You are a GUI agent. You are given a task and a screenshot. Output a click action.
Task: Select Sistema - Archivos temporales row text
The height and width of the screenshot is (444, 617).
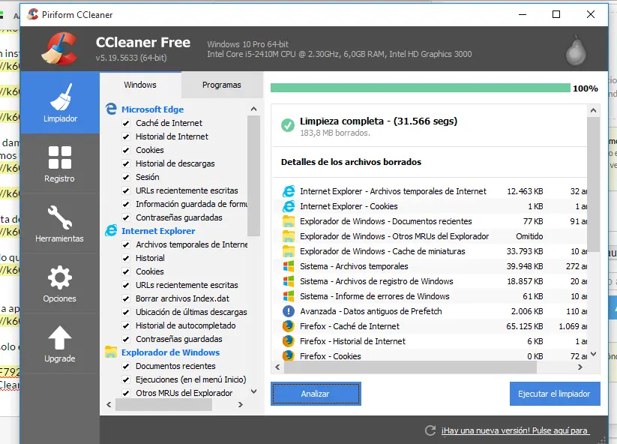pos(354,266)
